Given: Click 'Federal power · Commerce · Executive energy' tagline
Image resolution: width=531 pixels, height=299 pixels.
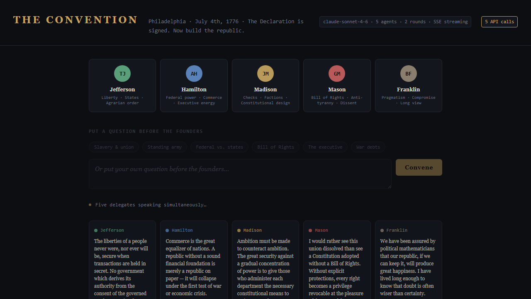Looking at the screenshot, I should (194, 100).
